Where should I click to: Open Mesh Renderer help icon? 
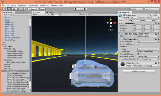click(x=156, y=39)
